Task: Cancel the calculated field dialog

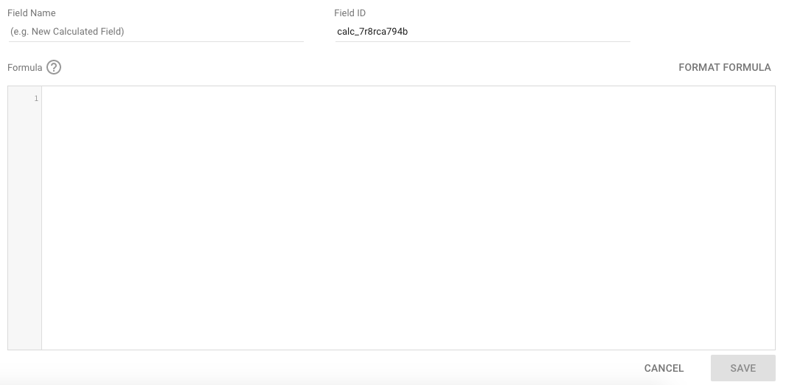Action: (x=664, y=368)
